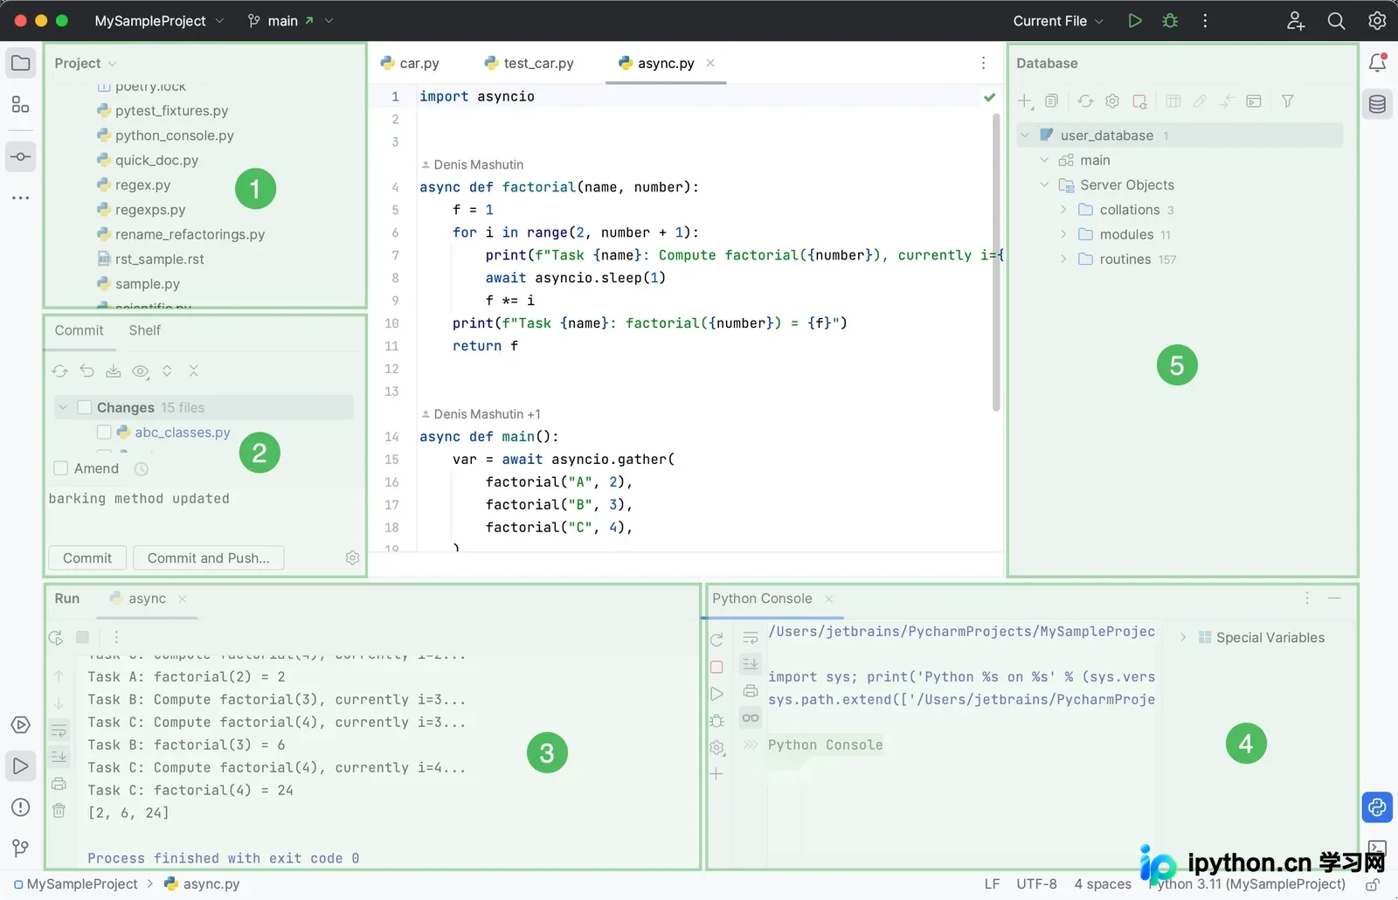Stop the async run with stop icon
The width and height of the screenshot is (1398, 900).
tap(82, 637)
